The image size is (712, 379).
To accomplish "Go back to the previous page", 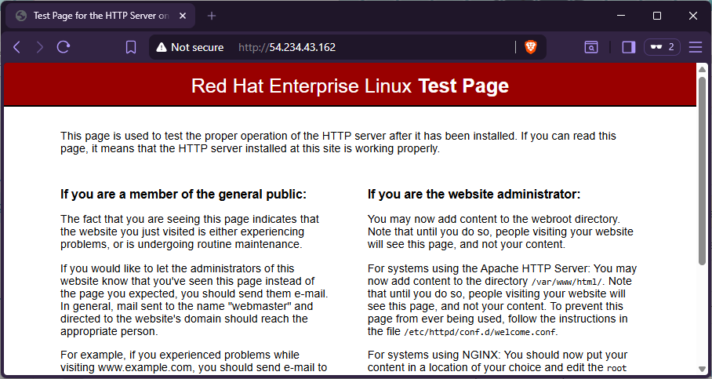I will pyautogui.click(x=16, y=47).
